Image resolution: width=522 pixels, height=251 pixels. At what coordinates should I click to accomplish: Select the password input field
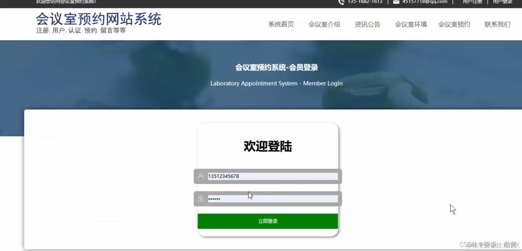point(272,199)
